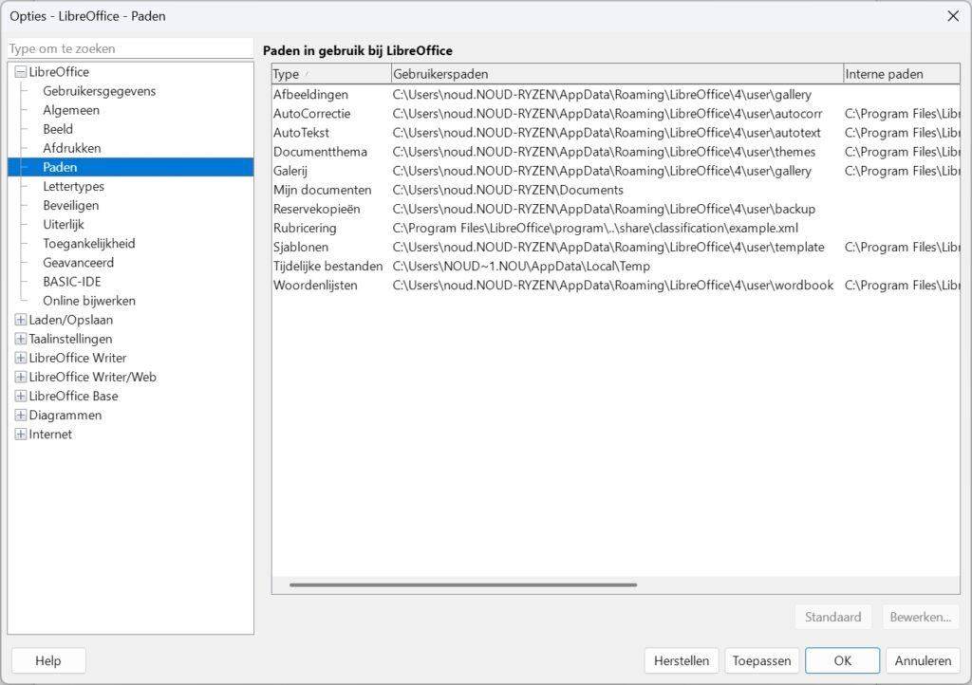Expand the LibreOffice Writer node

[x=21, y=358]
